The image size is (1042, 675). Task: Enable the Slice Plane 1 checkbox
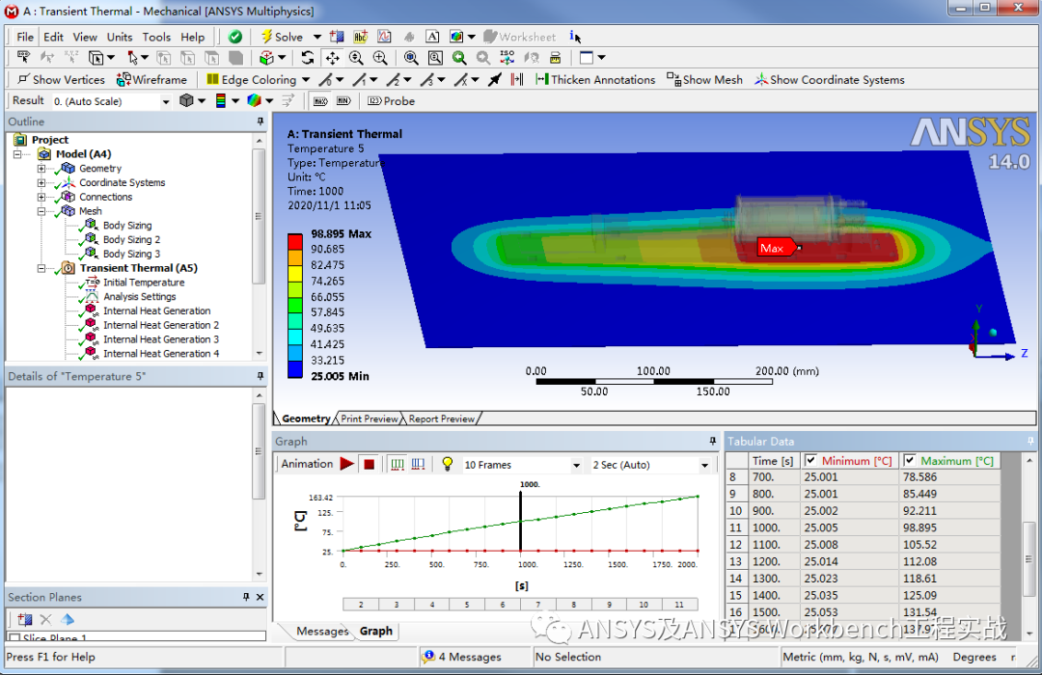[14, 637]
